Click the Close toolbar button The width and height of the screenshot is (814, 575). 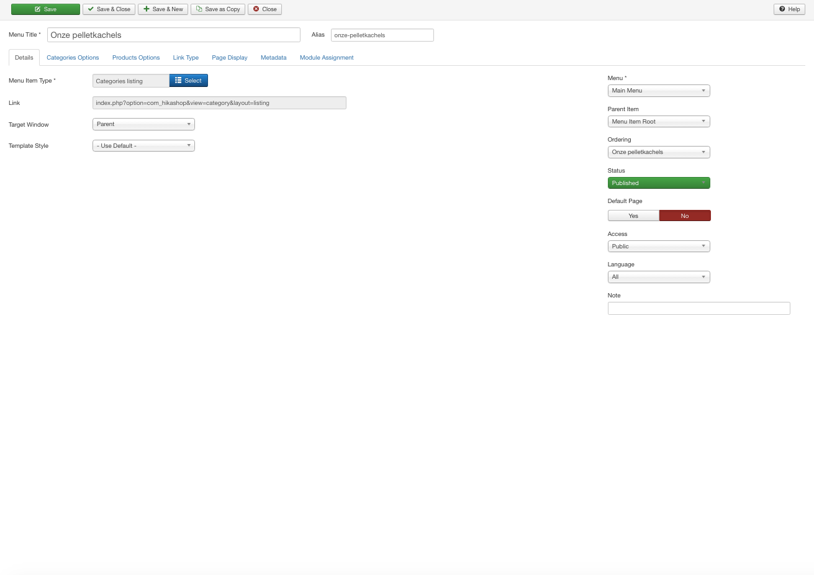pos(265,9)
